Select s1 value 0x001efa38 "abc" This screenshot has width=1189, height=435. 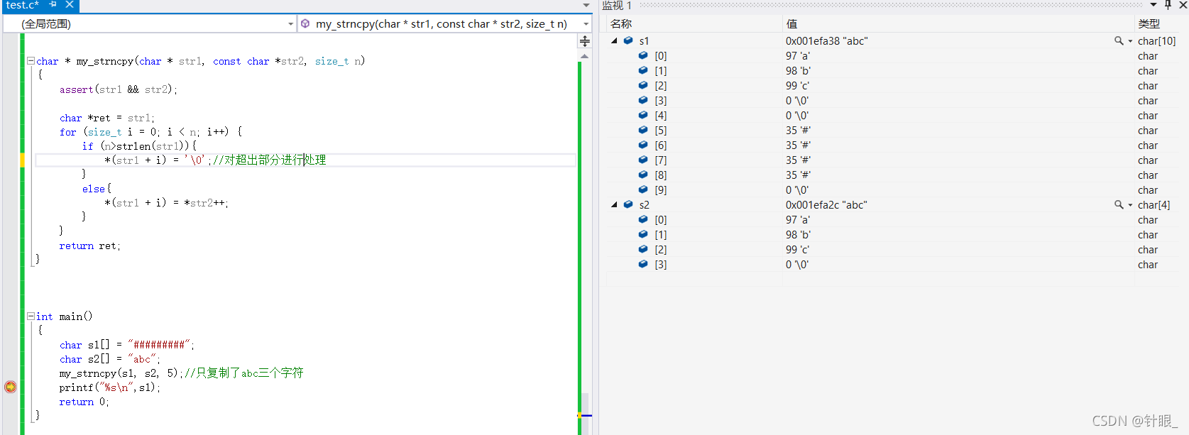[826, 41]
